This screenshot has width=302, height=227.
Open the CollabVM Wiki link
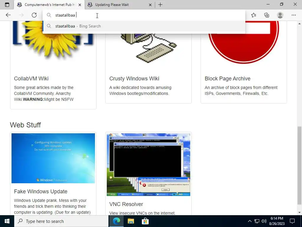pyautogui.click(x=31, y=79)
